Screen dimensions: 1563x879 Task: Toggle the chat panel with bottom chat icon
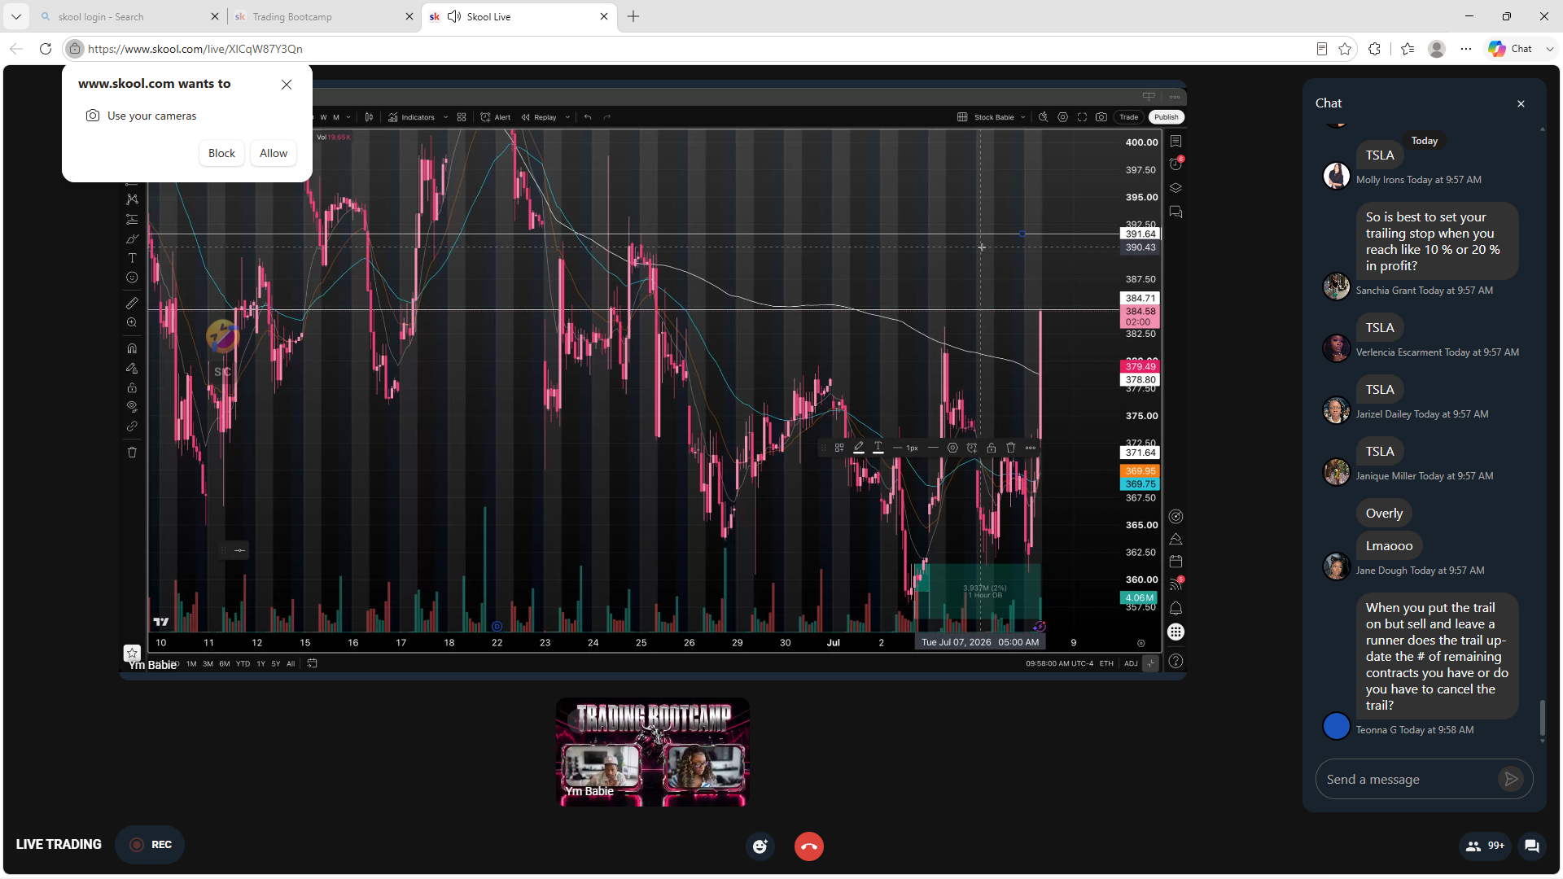(x=1531, y=846)
